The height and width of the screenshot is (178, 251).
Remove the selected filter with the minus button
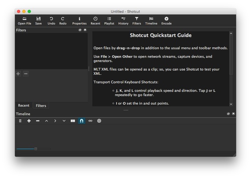point(26,73)
